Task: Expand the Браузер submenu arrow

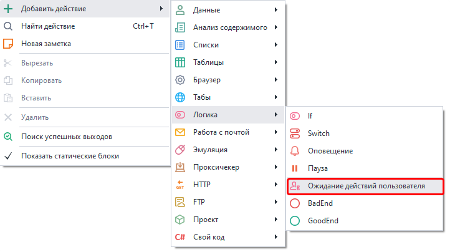Action: (275, 80)
